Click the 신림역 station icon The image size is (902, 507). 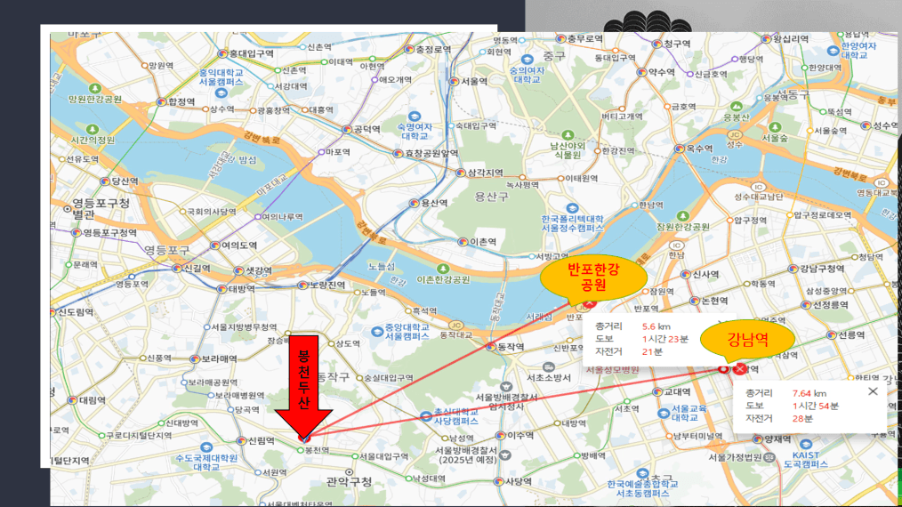tap(242, 441)
